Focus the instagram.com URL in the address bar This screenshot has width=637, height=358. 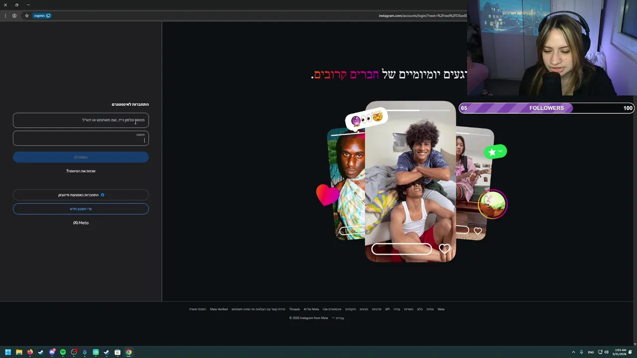pos(423,15)
